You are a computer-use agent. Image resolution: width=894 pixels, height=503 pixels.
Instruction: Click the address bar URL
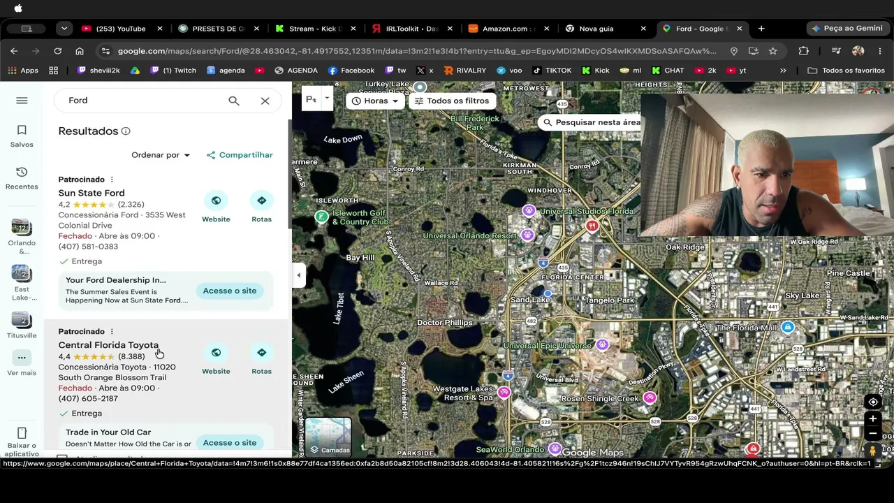tap(417, 51)
